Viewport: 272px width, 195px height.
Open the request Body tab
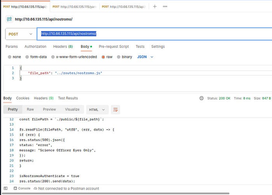[86, 47]
